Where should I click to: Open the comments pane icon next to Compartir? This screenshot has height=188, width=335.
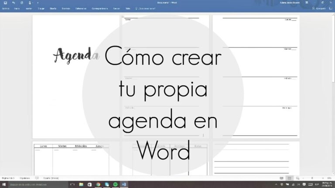click(331, 9)
